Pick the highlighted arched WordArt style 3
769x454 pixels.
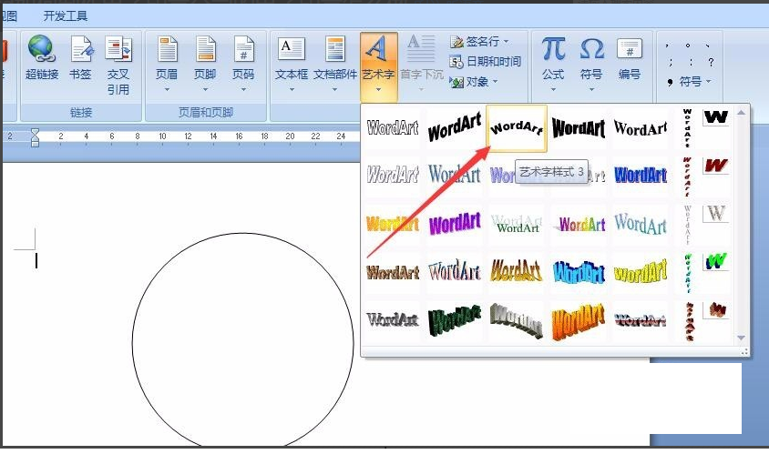(x=517, y=128)
